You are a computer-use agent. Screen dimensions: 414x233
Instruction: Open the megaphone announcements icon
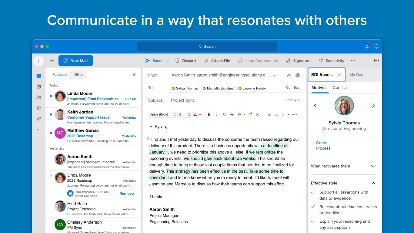(368, 46)
